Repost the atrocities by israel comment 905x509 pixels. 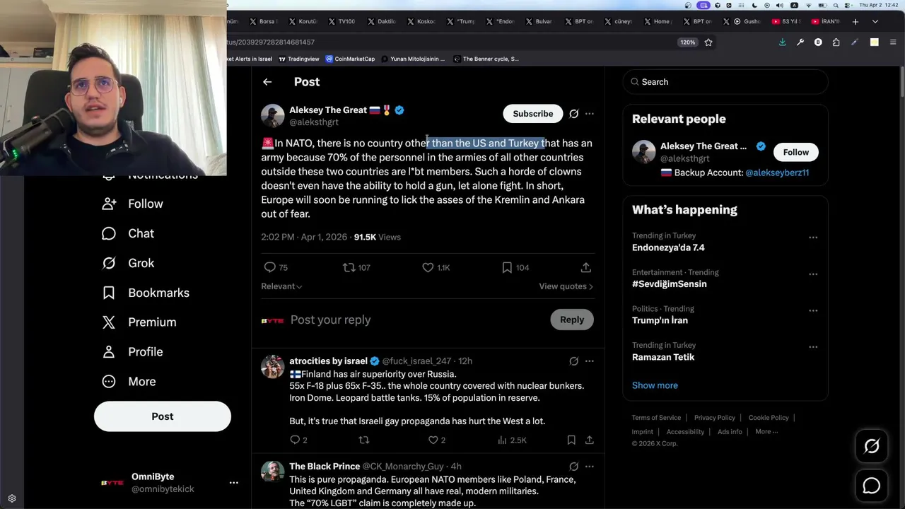(x=364, y=440)
